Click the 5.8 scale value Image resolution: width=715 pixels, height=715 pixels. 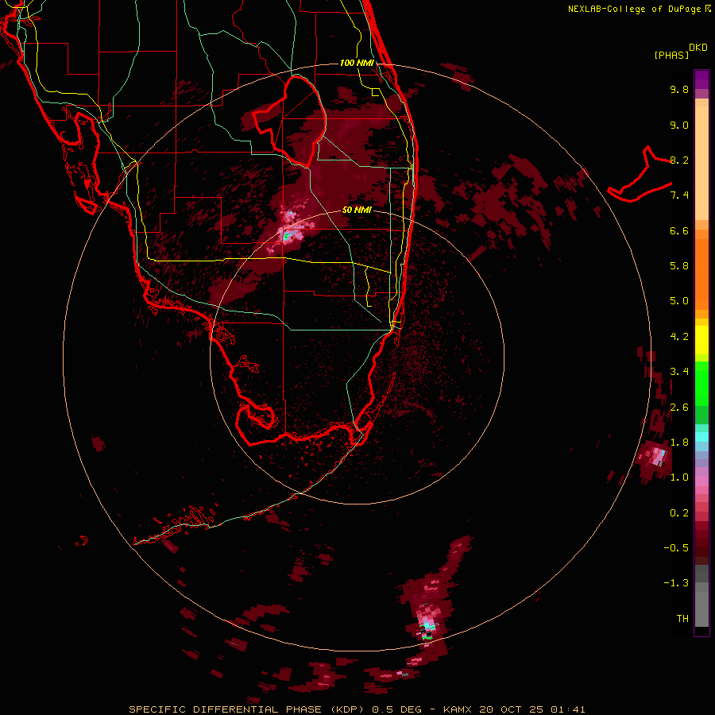(x=679, y=266)
